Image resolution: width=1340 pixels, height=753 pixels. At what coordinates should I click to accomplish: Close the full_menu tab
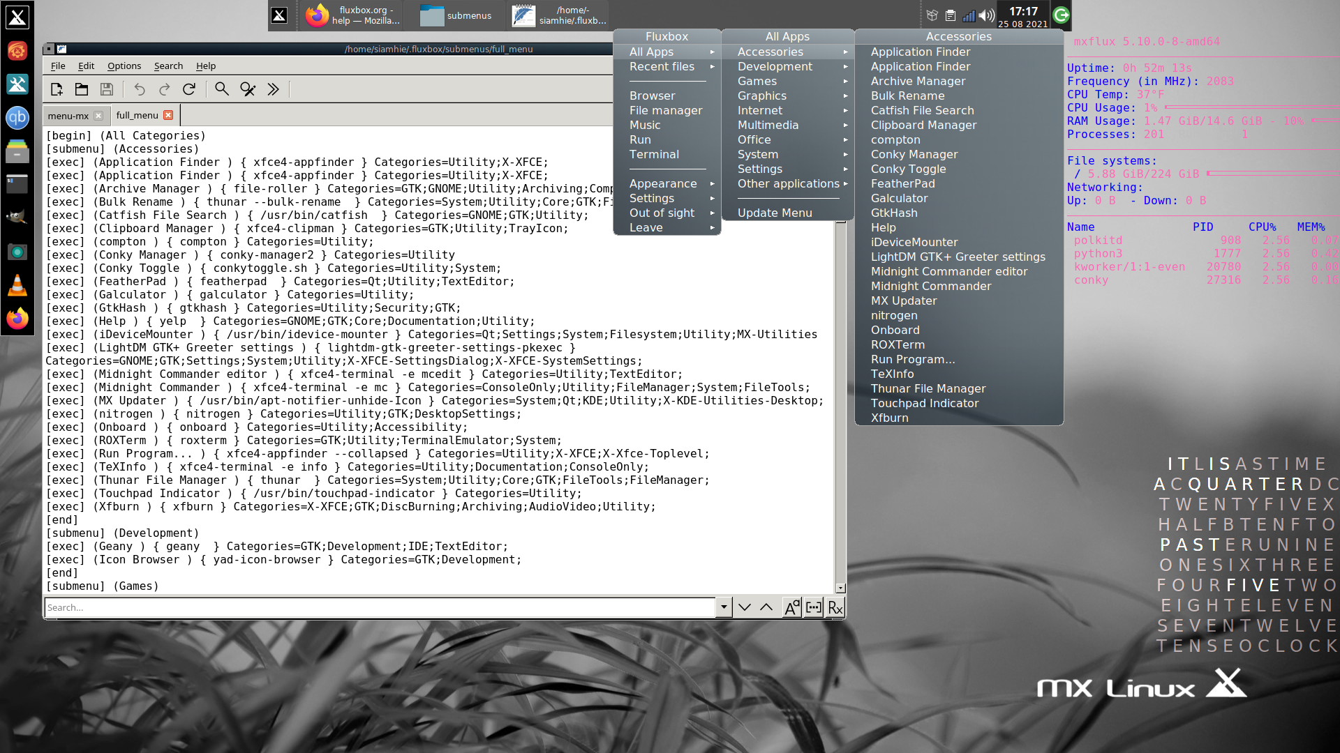[x=168, y=115]
